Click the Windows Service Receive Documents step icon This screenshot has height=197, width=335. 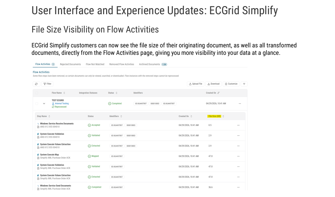point(38,124)
